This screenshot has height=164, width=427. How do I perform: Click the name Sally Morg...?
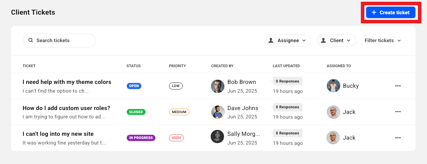pyautogui.click(x=244, y=134)
